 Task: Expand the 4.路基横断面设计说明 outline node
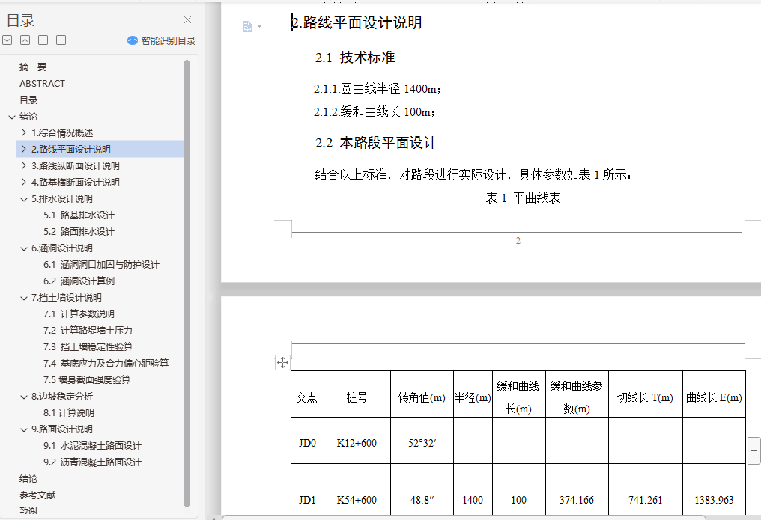(x=24, y=182)
